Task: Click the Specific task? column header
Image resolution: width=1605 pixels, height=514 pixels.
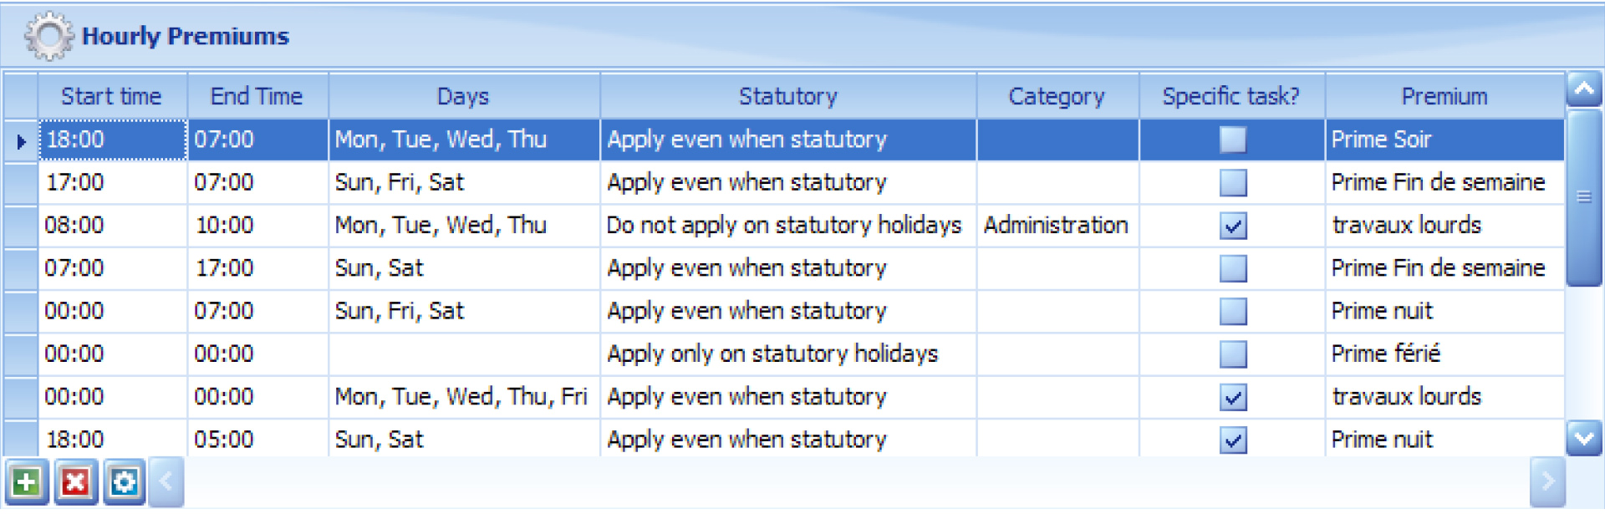Action: click(1232, 96)
